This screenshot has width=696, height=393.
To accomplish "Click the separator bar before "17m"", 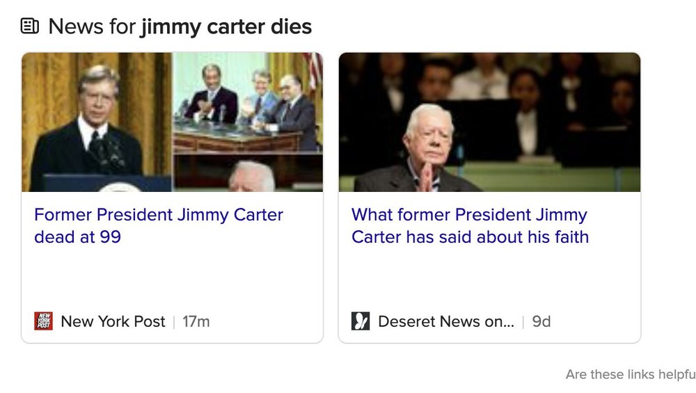I will (174, 321).
